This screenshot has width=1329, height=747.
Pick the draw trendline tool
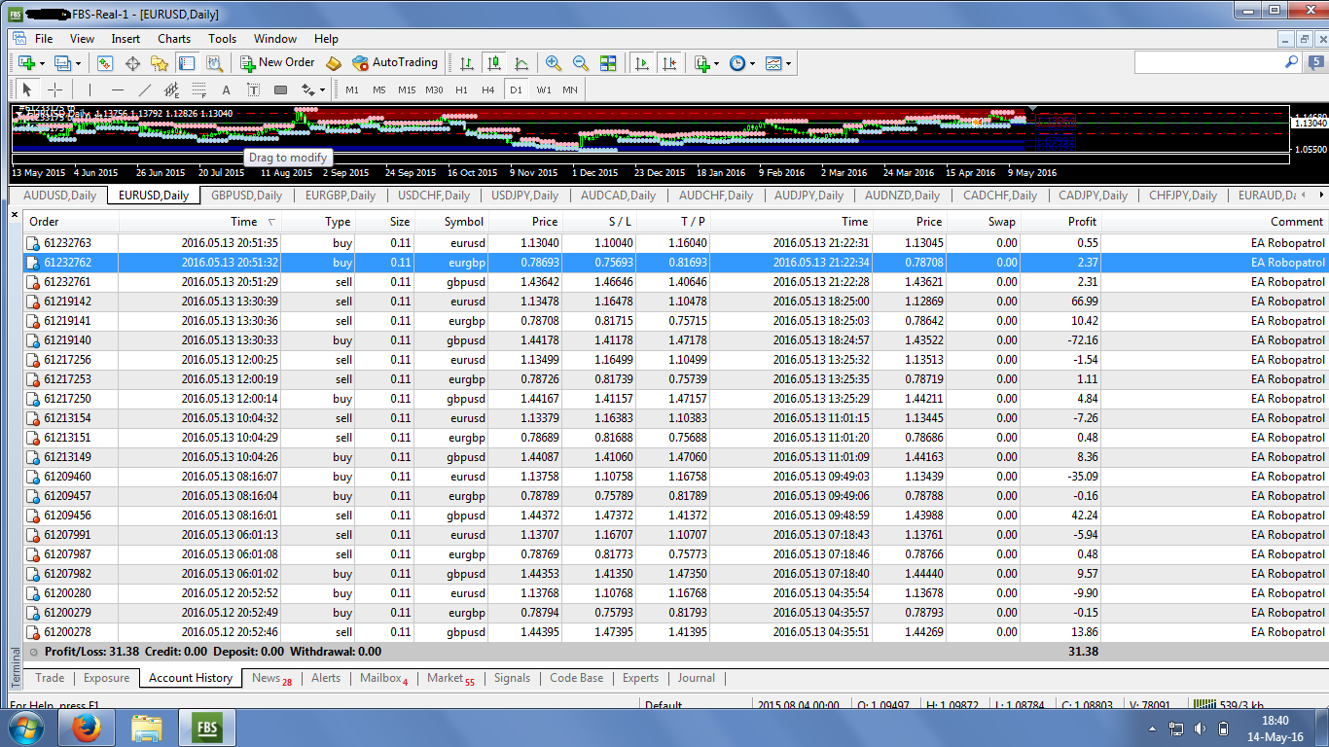[x=145, y=89]
